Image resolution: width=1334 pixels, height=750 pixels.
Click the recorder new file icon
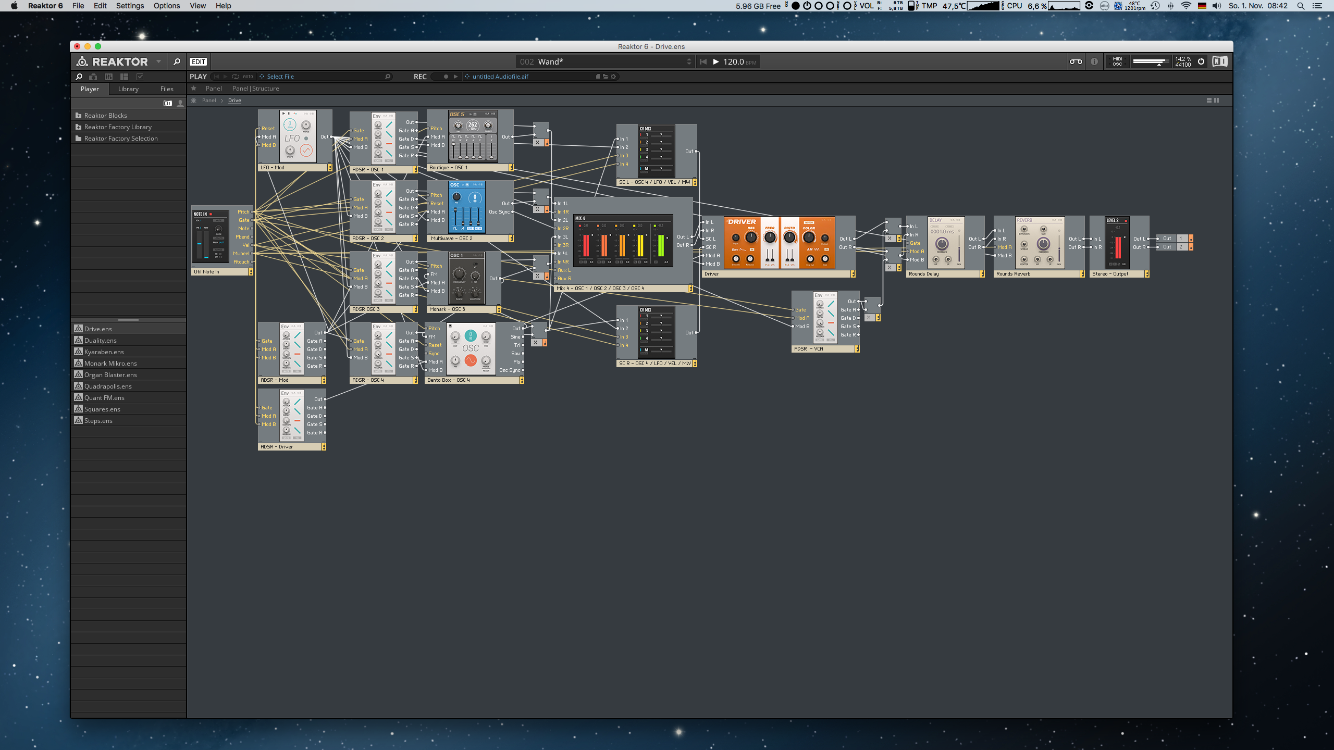pos(598,77)
